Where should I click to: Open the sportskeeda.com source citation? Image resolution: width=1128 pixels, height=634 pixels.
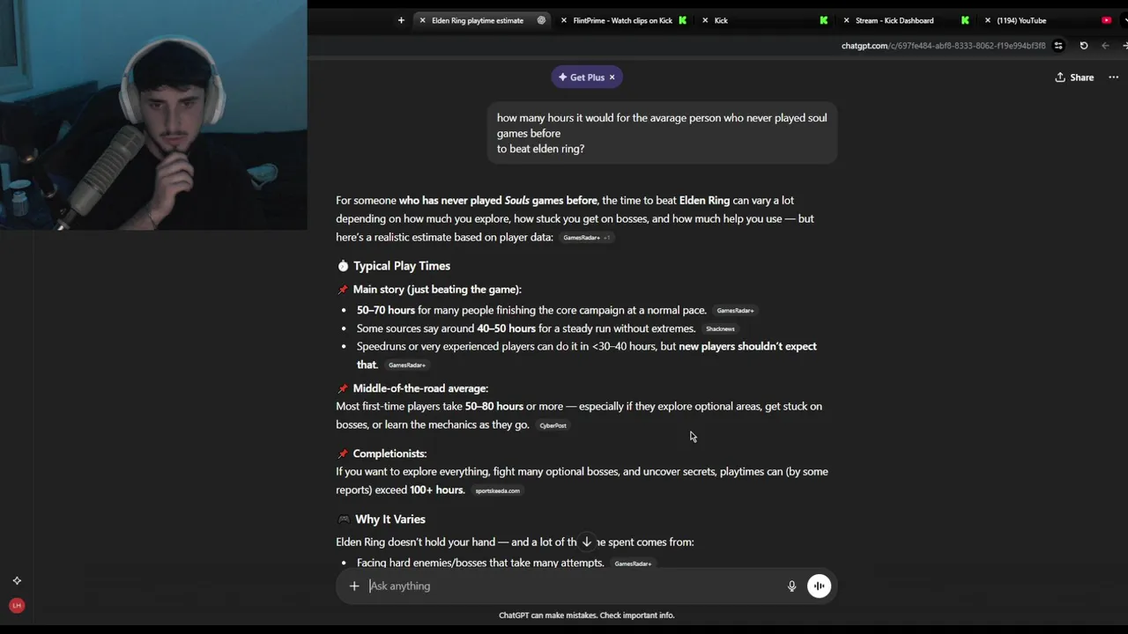(x=497, y=490)
